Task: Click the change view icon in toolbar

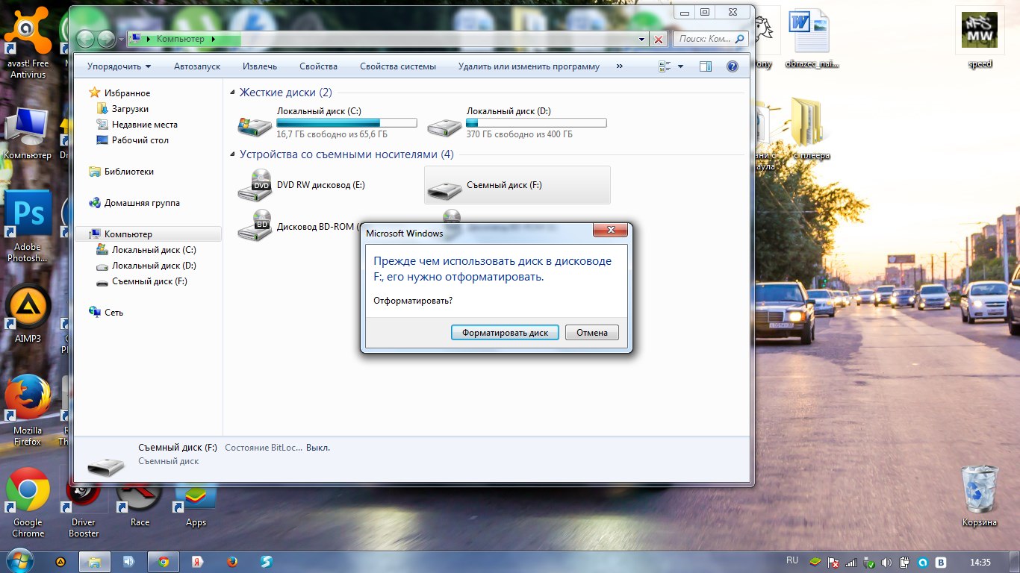Action: click(x=665, y=66)
